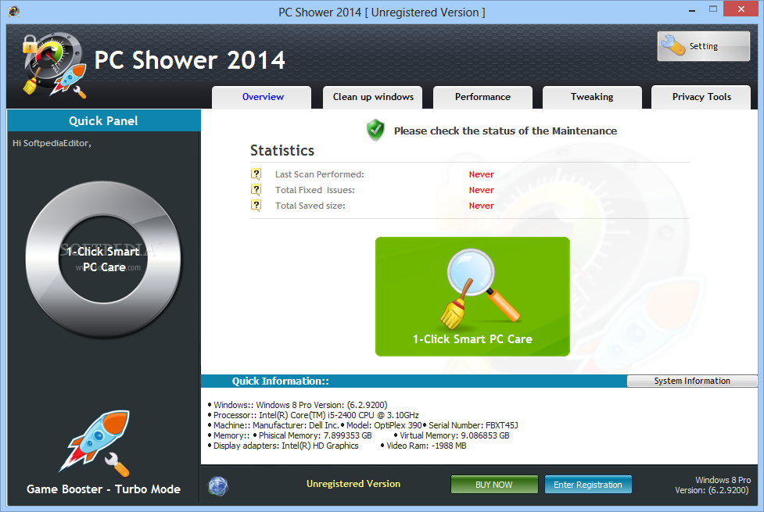Click the Quick Information header bar

pyautogui.click(x=414, y=381)
